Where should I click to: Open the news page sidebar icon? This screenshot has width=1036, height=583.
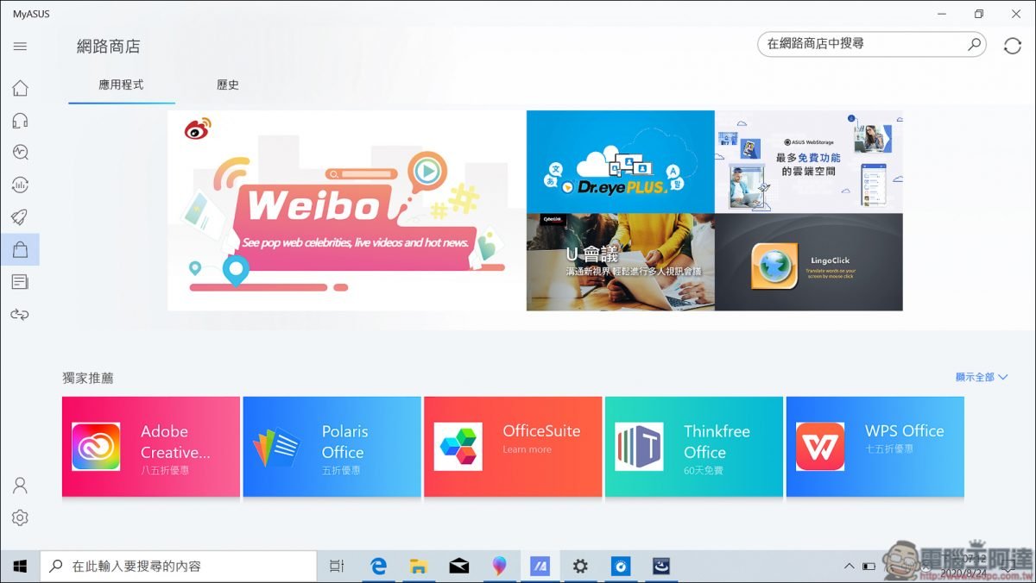(x=20, y=282)
